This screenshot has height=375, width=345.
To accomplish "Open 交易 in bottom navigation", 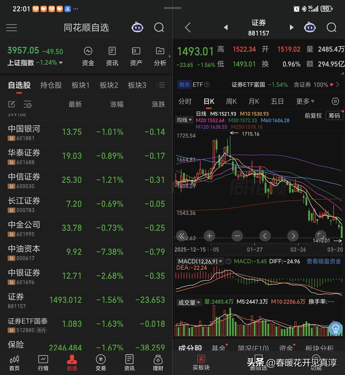I will point(101,363).
